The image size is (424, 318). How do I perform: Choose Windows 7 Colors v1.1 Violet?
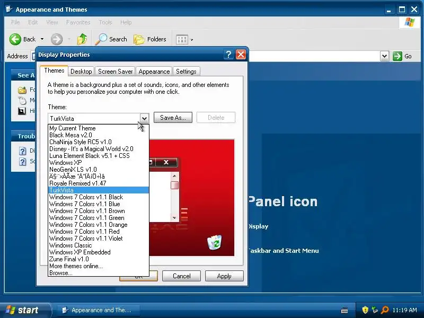[x=99, y=238]
